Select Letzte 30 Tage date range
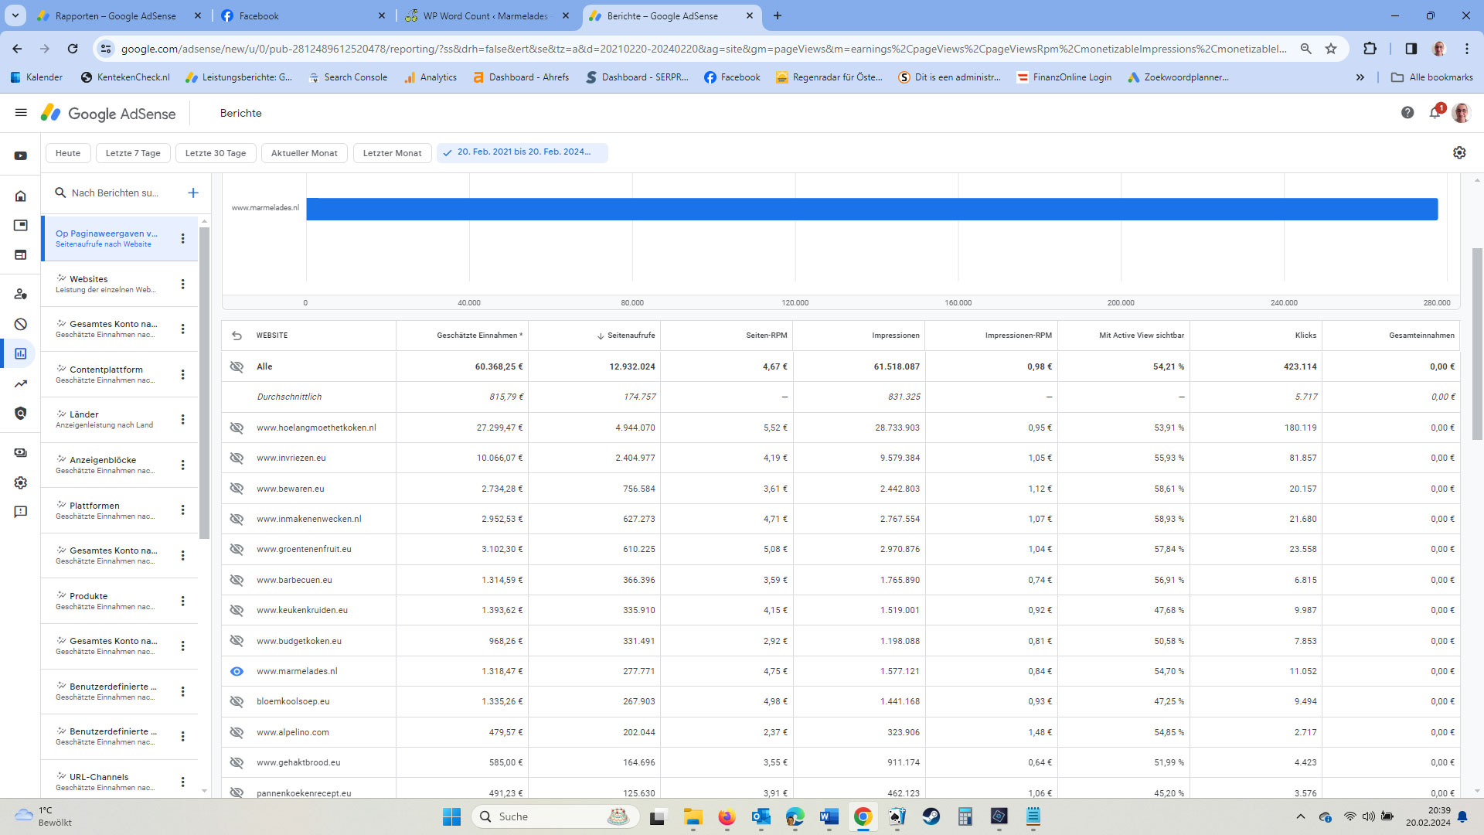 tap(216, 153)
